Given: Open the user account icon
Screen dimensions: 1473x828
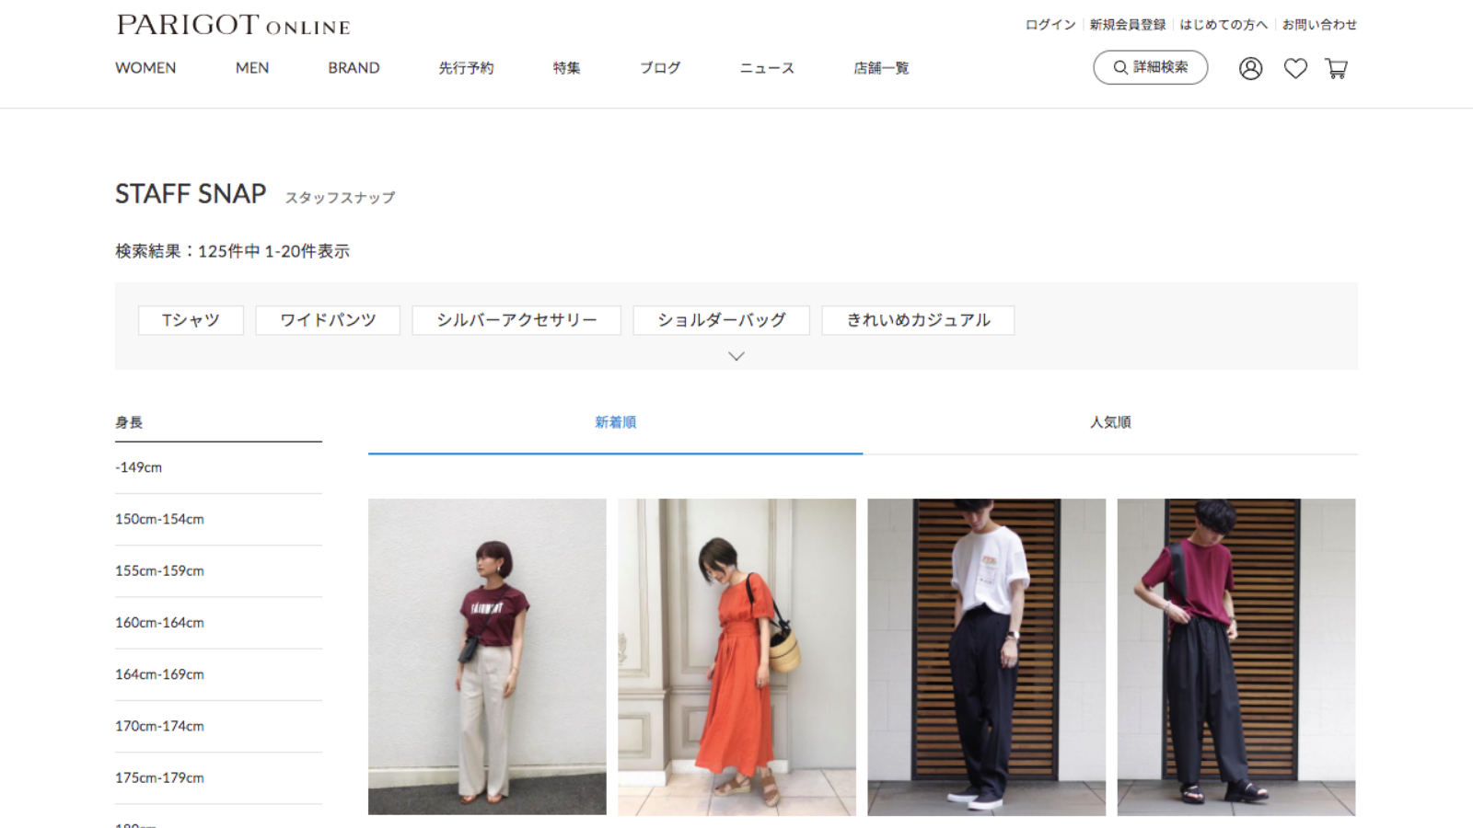Looking at the screenshot, I should click(1250, 68).
